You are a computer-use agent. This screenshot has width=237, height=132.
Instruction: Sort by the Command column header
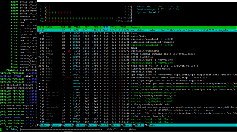point(136,27)
